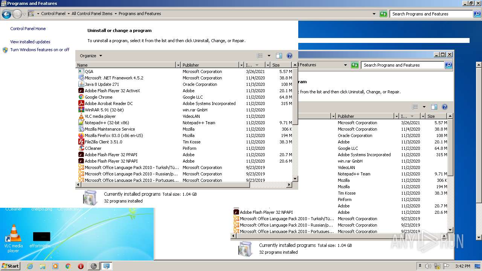482x271 pixels.
Task: Open the View installed updates link
Action: coord(30,42)
